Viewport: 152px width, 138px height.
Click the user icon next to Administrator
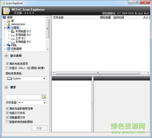(x=9, y=24)
